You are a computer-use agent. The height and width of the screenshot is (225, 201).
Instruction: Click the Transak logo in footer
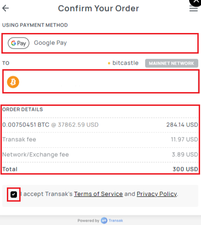point(112,220)
